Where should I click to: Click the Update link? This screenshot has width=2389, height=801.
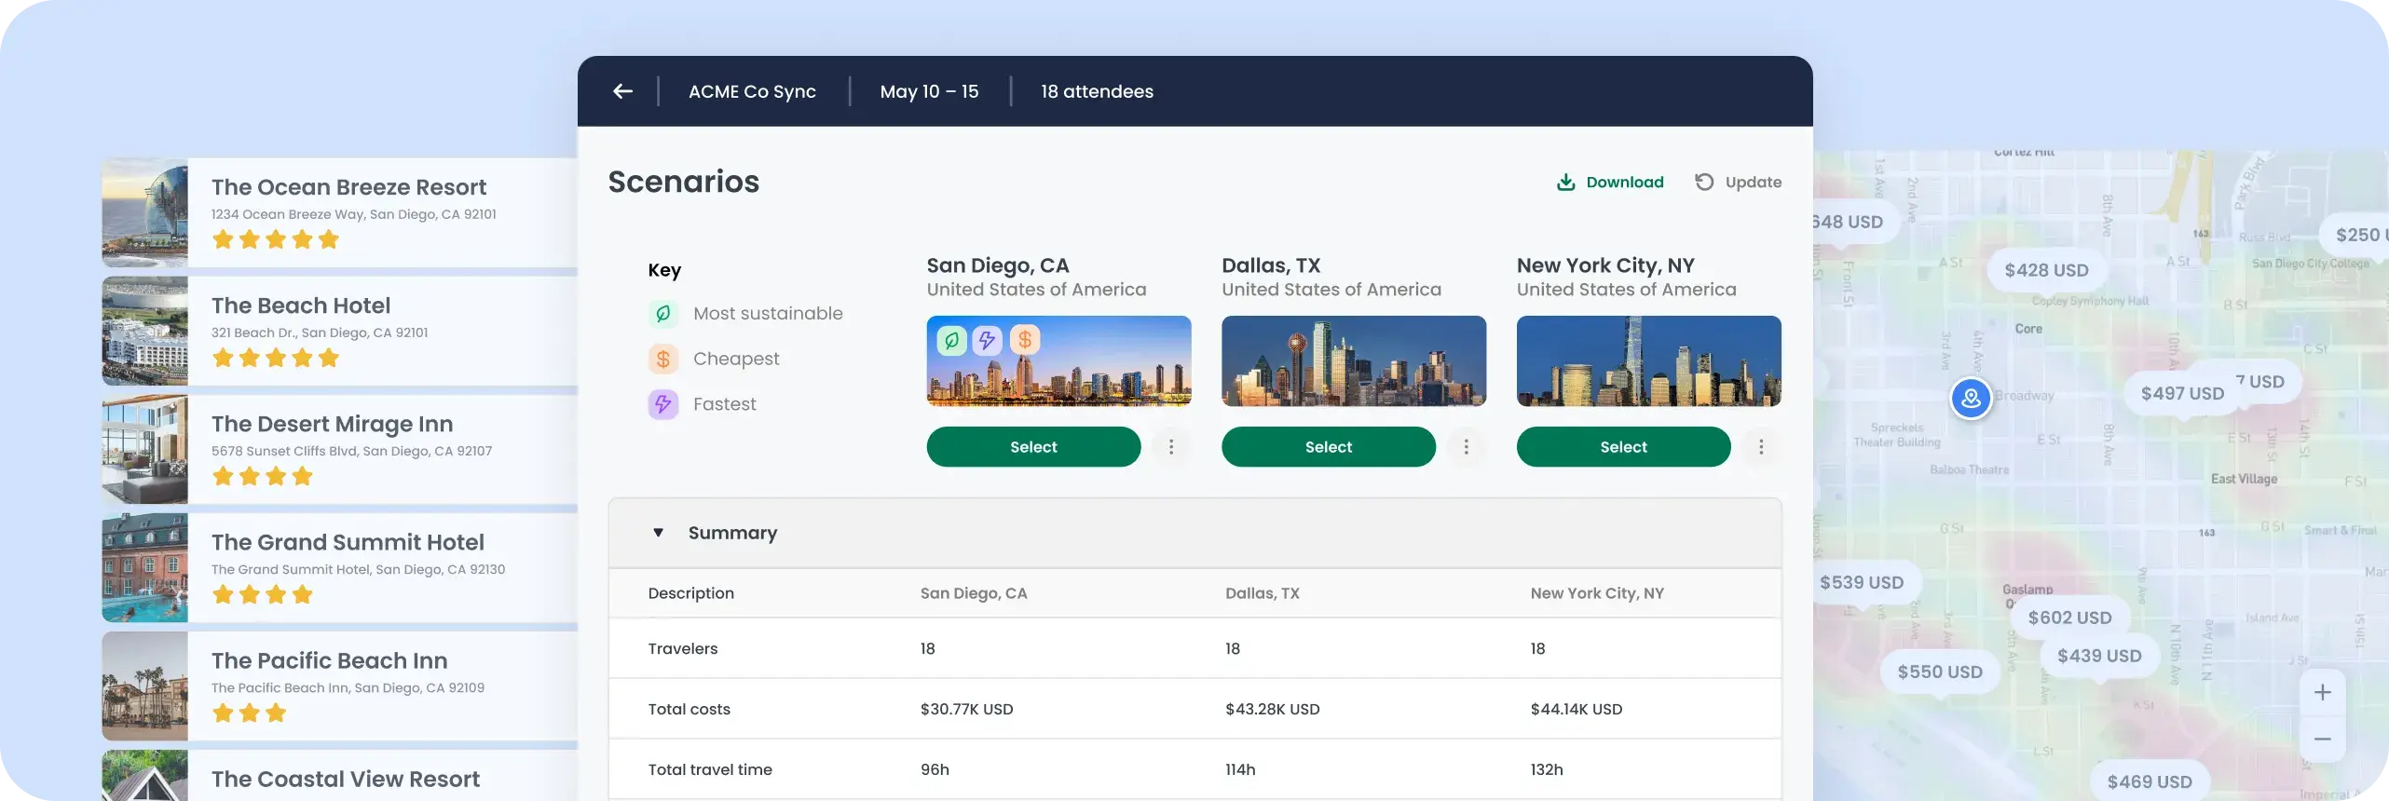click(x=1754, y=183)
